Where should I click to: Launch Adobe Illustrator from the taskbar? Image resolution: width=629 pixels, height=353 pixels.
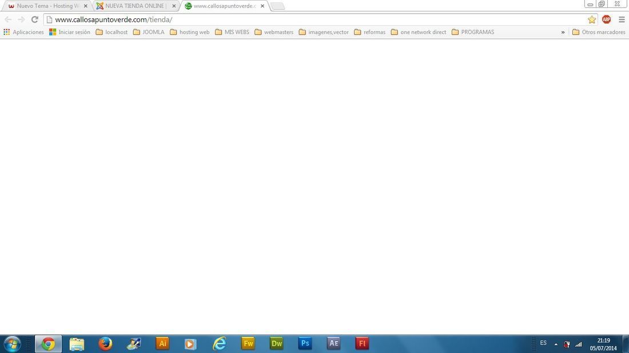(x=162, y=343)
